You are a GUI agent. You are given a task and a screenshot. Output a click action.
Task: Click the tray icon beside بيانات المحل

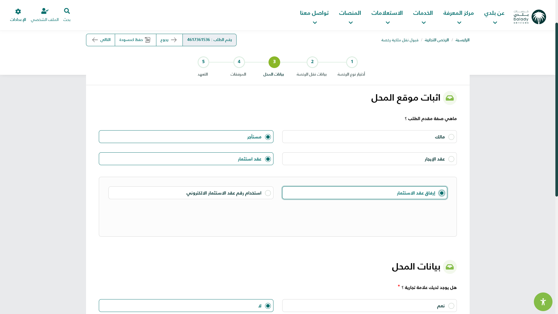click(450, 267)
